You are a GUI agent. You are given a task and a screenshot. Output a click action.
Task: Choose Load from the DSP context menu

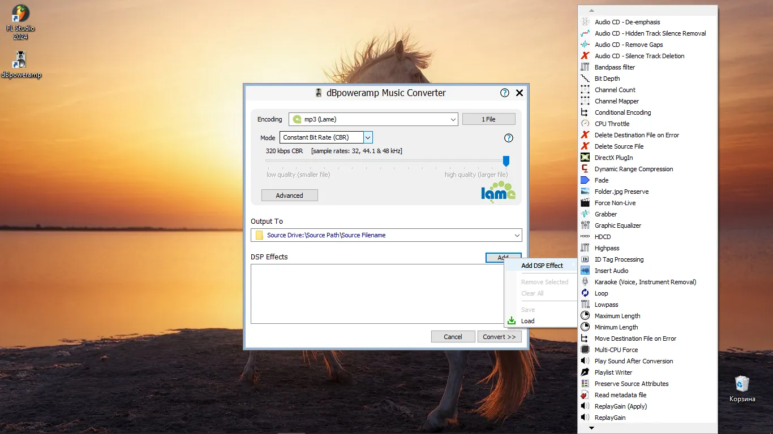[527, 321]
